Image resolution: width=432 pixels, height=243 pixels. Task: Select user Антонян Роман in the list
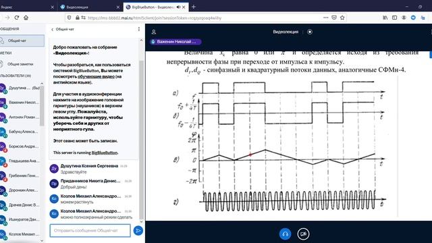(x=20, y=117)
